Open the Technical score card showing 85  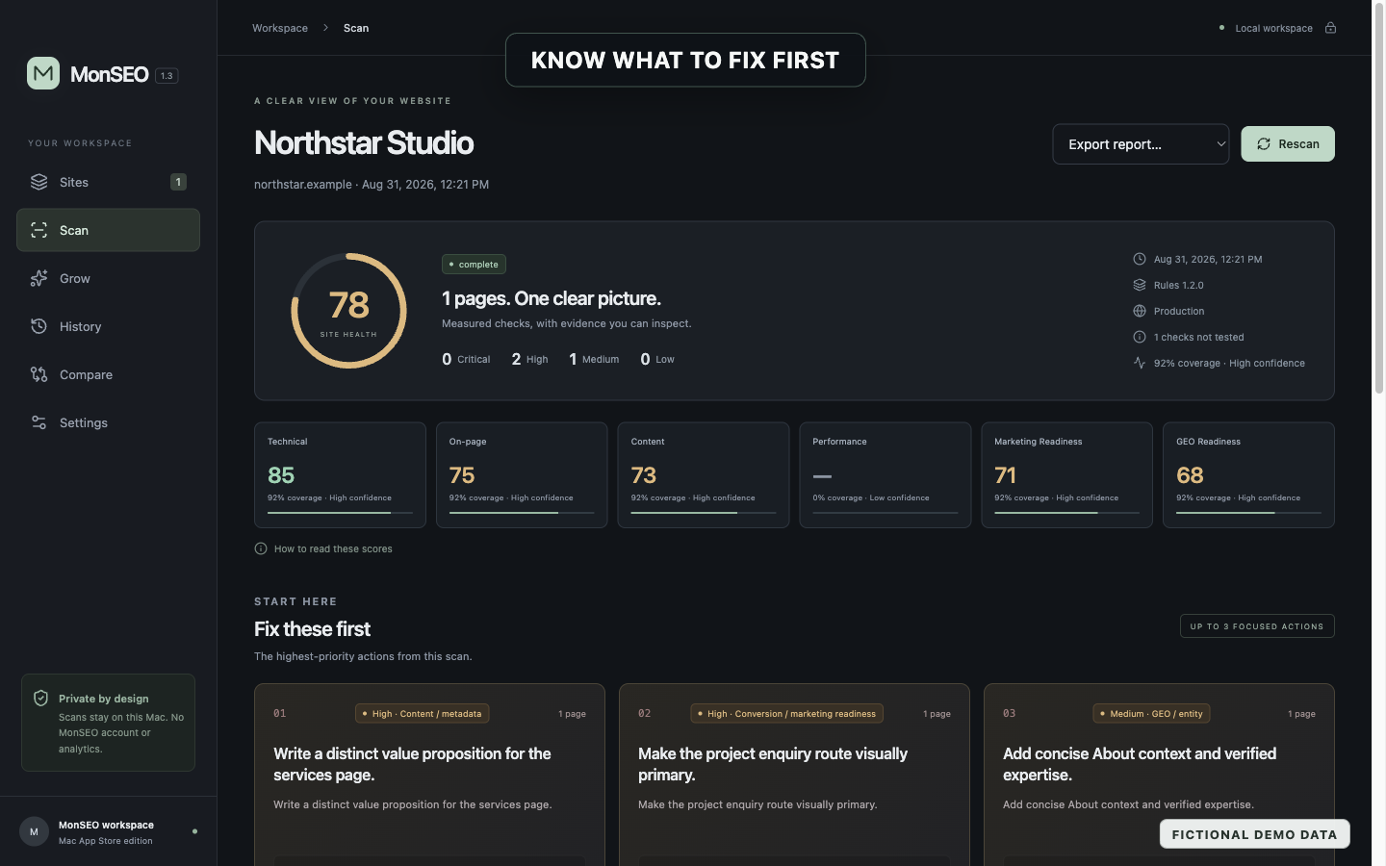340,475
